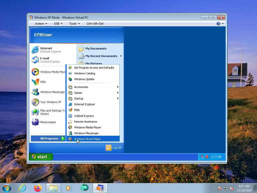Image resolution: width=257 pixels, height=193 pixels.
Task: Click the Windows 7 clock and date
Action: pos(244,188)
